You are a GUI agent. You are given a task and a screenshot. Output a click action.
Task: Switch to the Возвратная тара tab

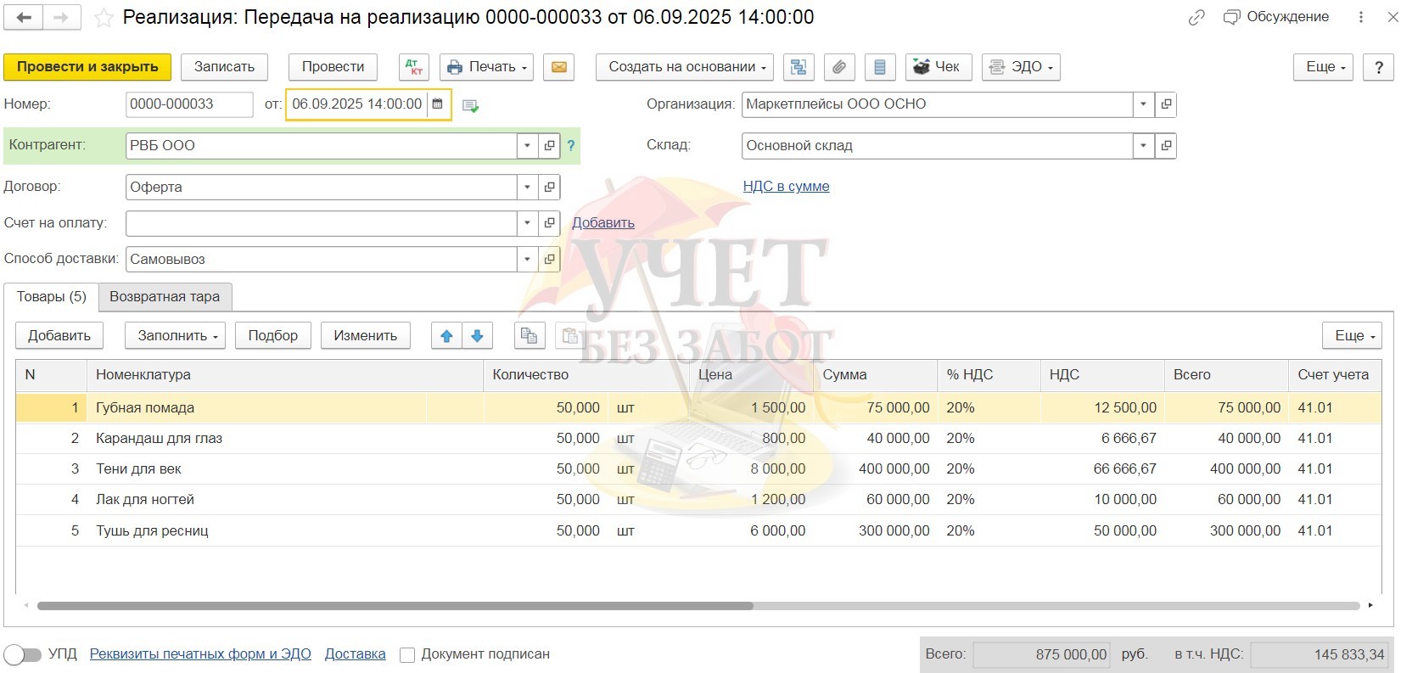(165, 297)
